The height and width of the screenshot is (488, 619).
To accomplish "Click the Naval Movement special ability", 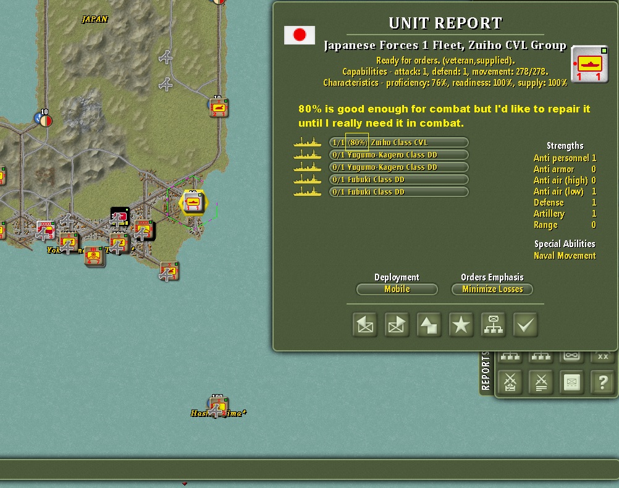I will 565,256.
